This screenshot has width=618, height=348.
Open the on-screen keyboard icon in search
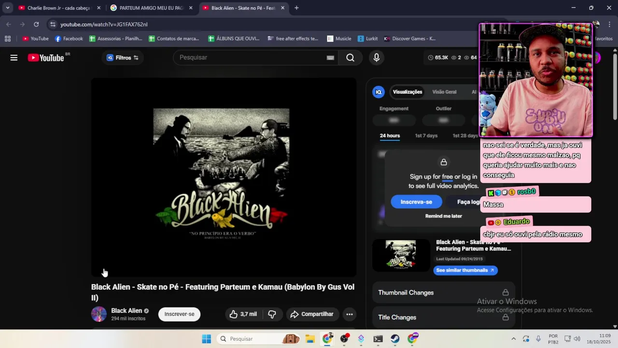pyautogui.click(x=330, y=58)
